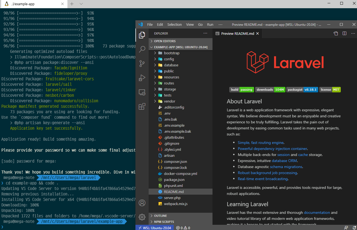
Task: Expand the vendor folder
Action: 181,101
